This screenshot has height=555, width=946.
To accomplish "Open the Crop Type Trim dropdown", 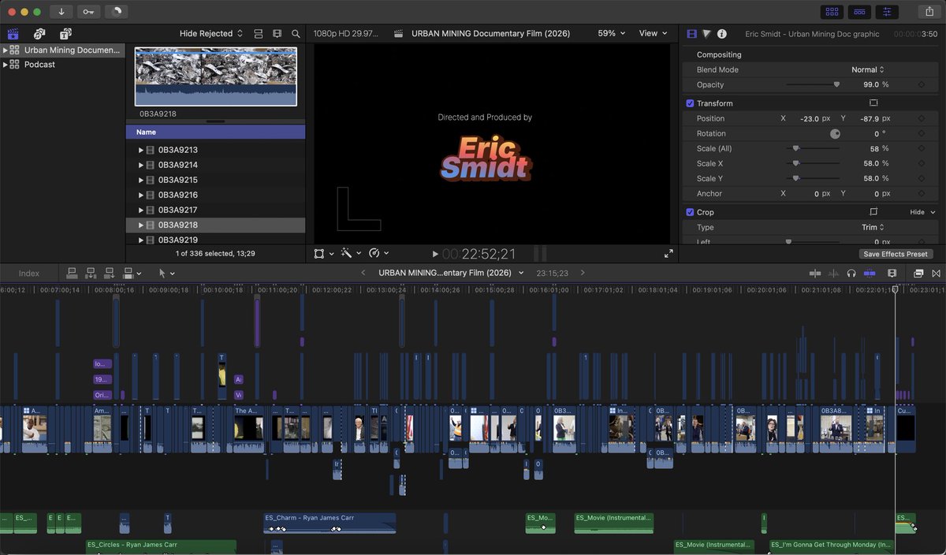I will 873,227.
